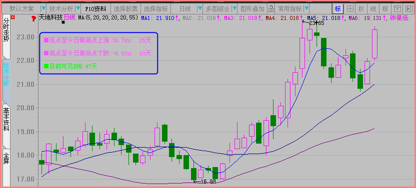Viewport: 416px width, 188px height.
Task: Toggle the 权 adjustment button
Action: pyautogui.click(x=361, y=9)
